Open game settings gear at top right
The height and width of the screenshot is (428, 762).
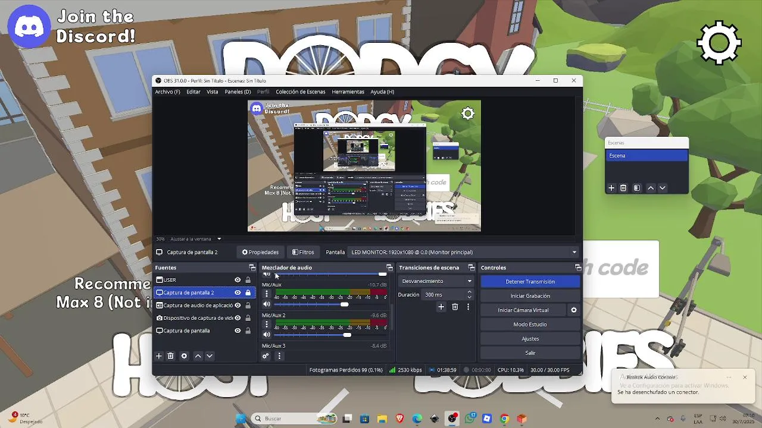719,43
